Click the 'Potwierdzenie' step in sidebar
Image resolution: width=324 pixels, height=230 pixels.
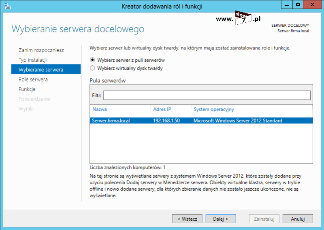pos(34,99)
